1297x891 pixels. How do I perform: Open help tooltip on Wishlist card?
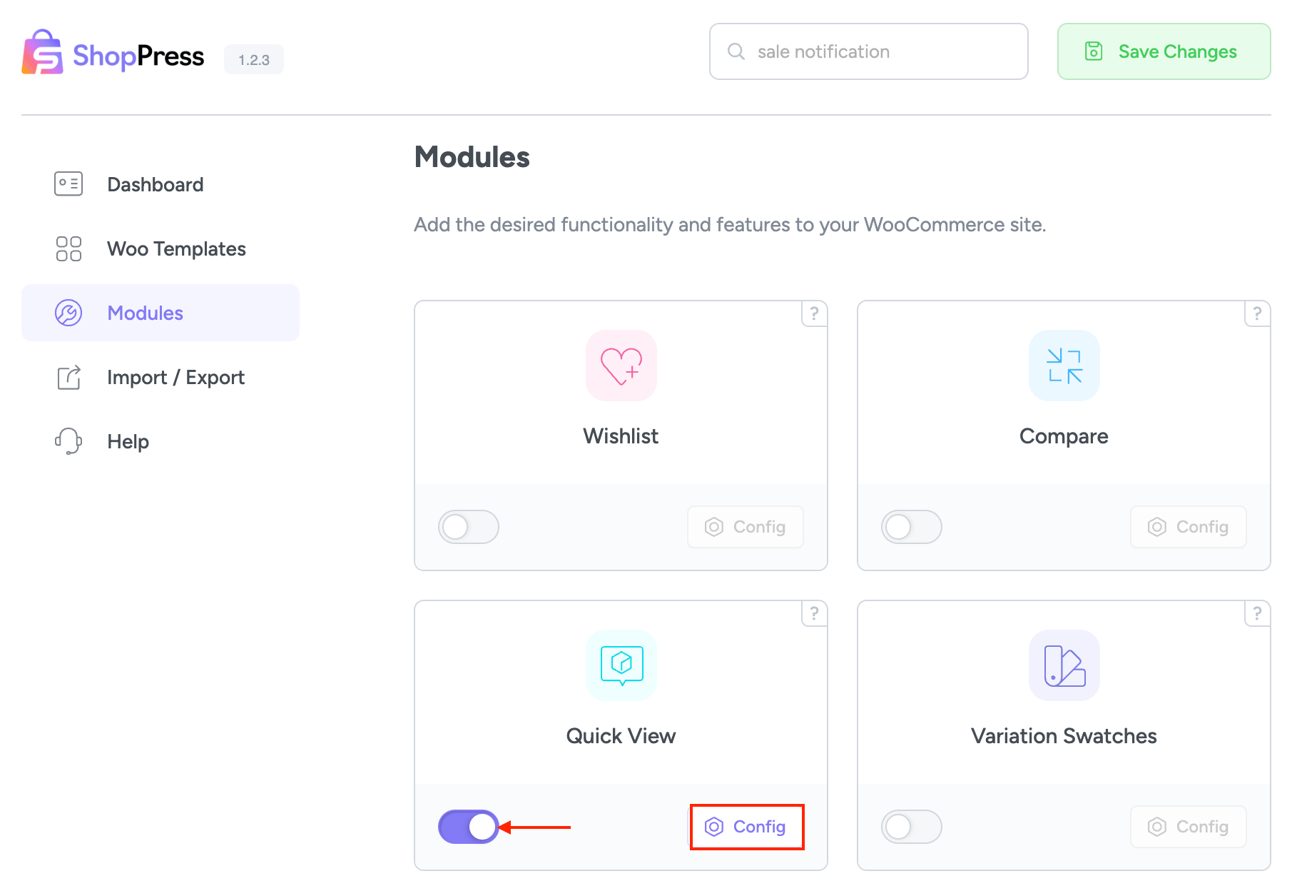coord(814,313)
